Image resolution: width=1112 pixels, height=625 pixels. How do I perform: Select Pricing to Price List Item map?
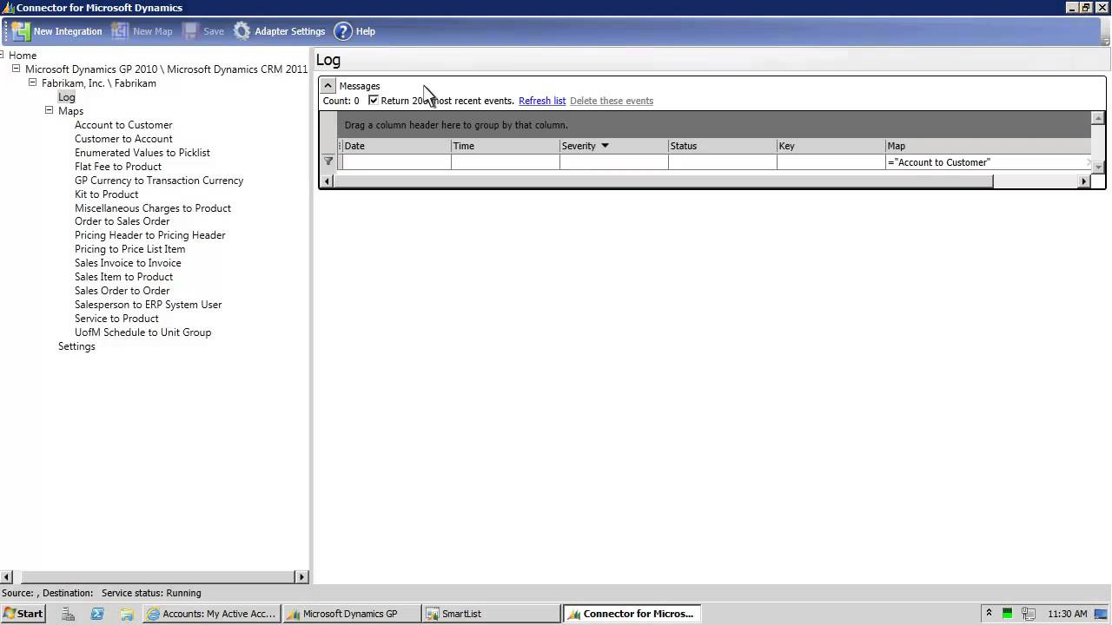(x=129, y=249)
